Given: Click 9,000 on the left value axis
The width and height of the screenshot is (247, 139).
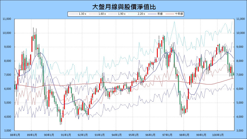Looking at the screenshot, I should pyautogui.click(x=7, y=47).
